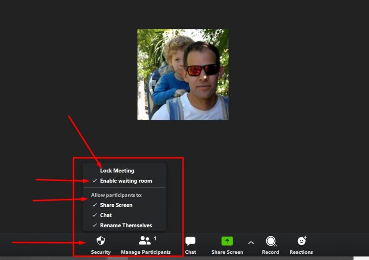
Task: Click the green Share Screen icon
Action: tap(227, 241)
